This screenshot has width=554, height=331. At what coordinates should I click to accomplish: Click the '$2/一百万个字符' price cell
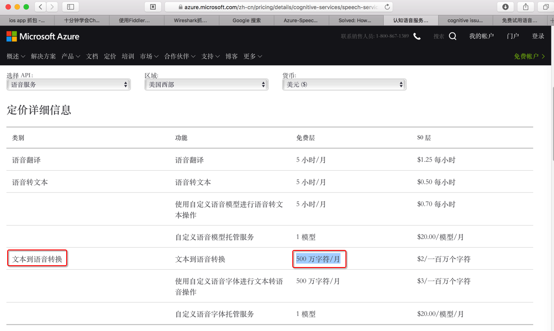[444, 259]
